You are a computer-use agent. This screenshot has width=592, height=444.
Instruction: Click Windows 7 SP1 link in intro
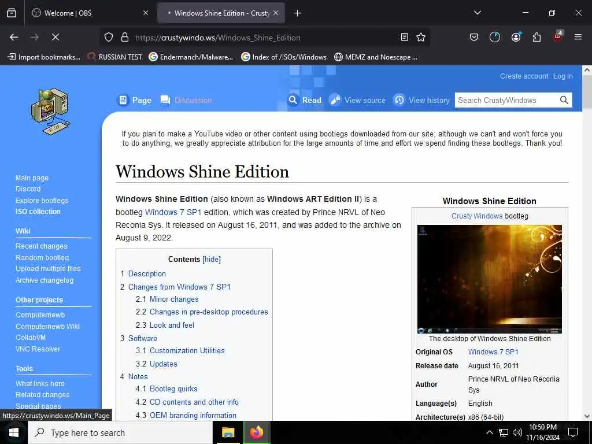point(173,212)
